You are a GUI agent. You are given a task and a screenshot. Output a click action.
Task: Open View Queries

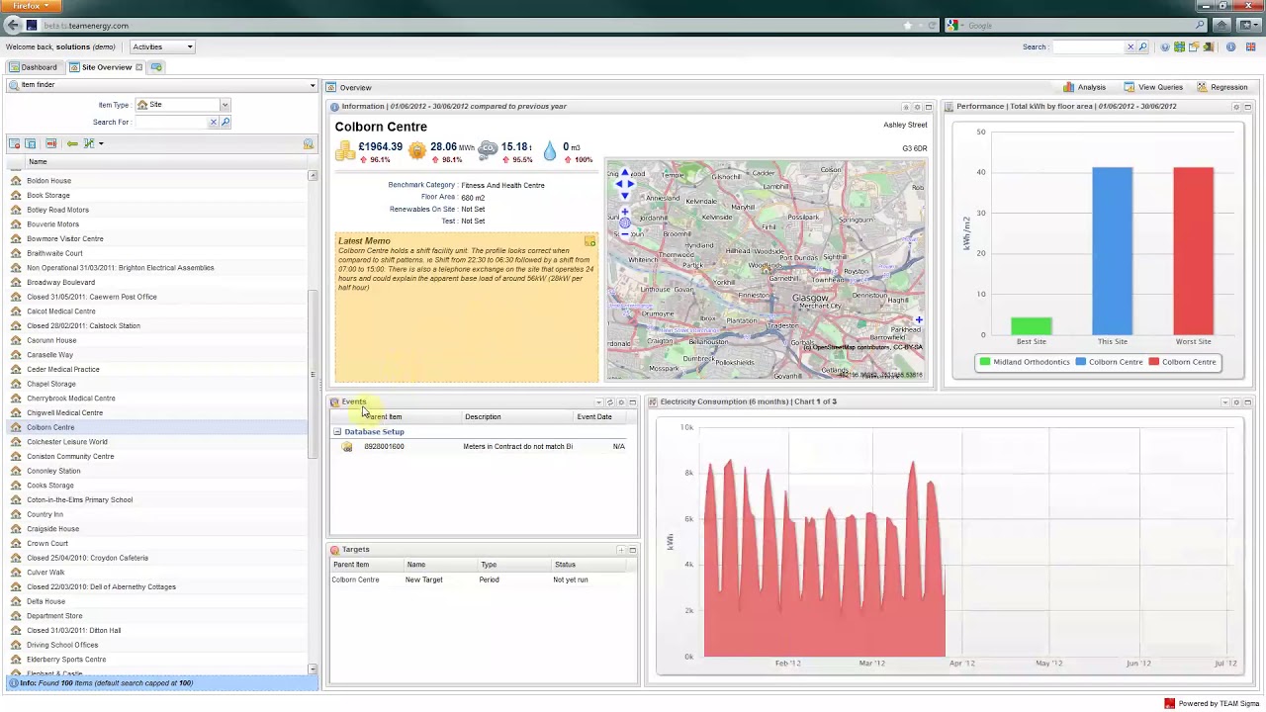point(1153,87)
